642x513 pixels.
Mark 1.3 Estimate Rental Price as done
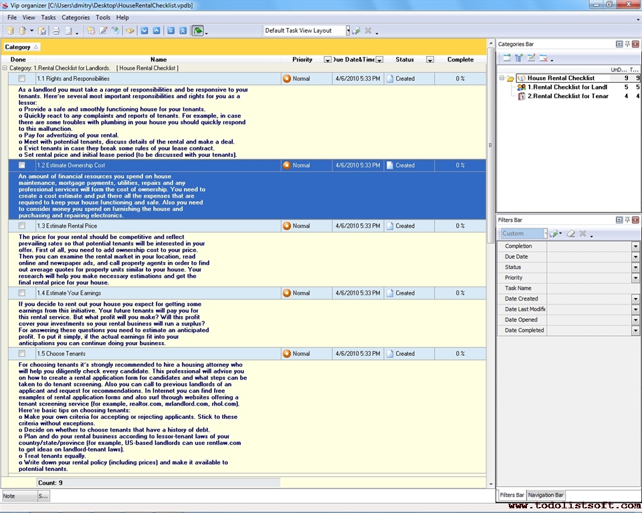[22, 226]
